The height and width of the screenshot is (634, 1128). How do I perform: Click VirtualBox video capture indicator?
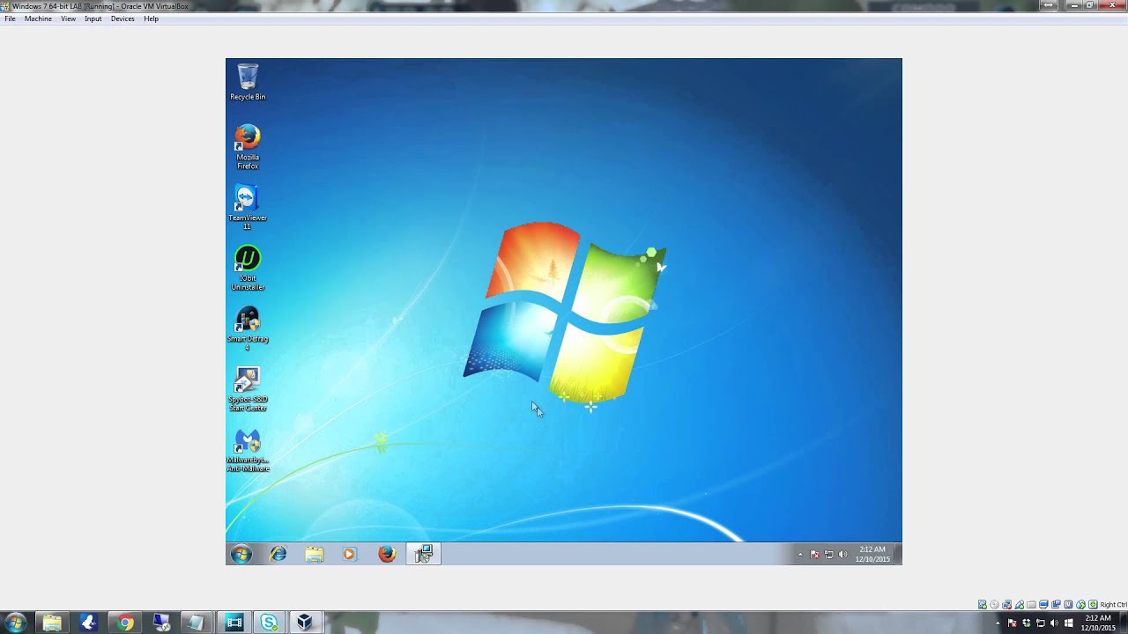(1056, 604)
